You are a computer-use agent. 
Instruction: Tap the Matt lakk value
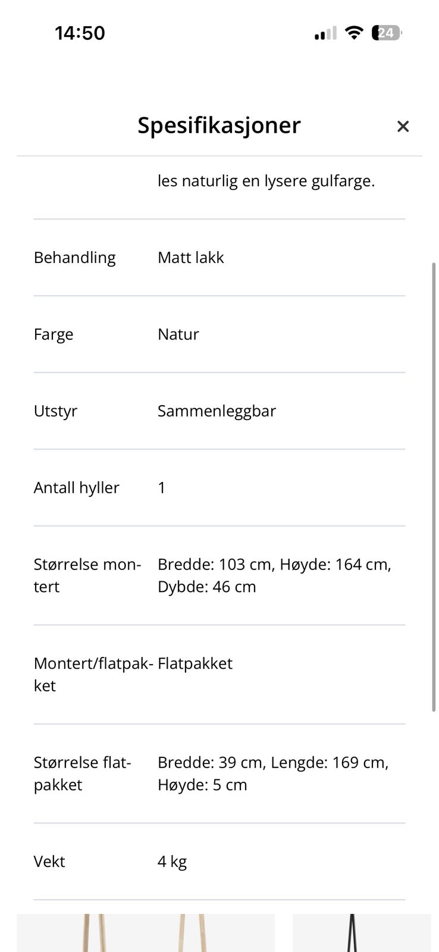tap(190, 258)
